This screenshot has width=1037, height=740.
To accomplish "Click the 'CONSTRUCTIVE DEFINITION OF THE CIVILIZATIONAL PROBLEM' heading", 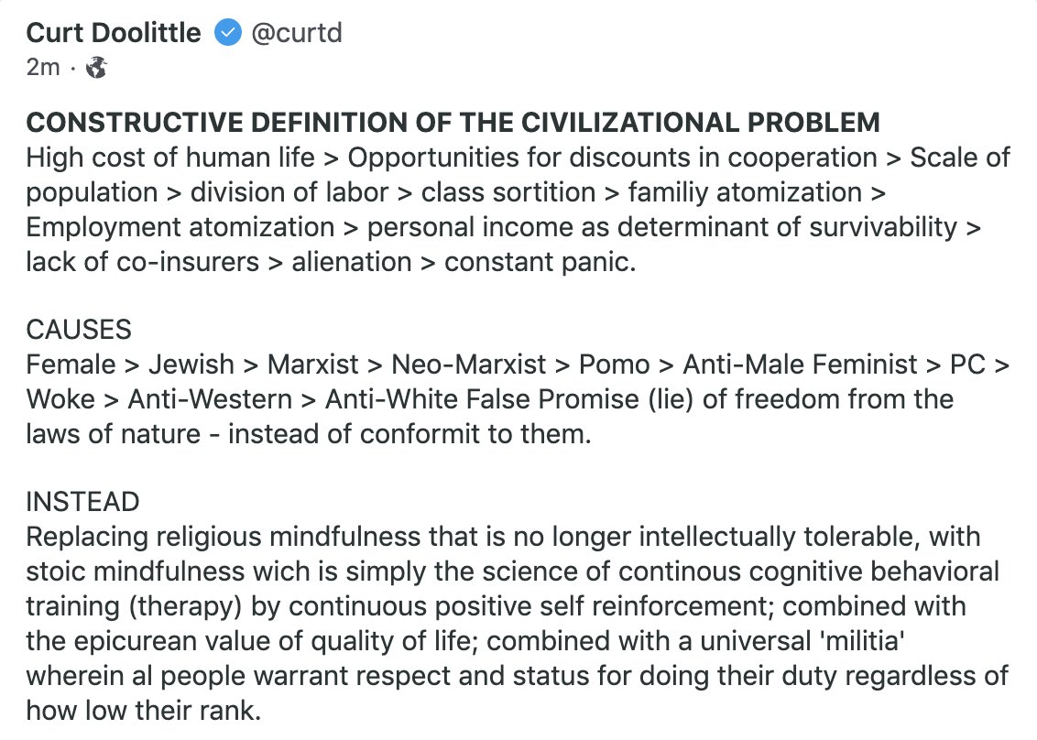I will tap(453, 123).
